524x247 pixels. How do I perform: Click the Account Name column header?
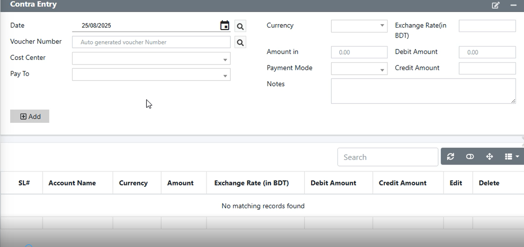pyautogui.click(x=72, y=183)
